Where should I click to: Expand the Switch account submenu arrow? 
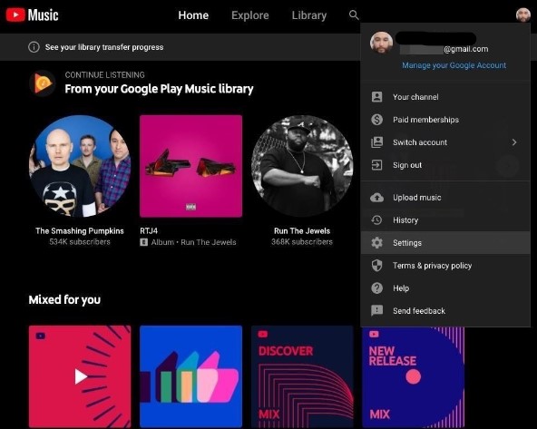(514, 142)
